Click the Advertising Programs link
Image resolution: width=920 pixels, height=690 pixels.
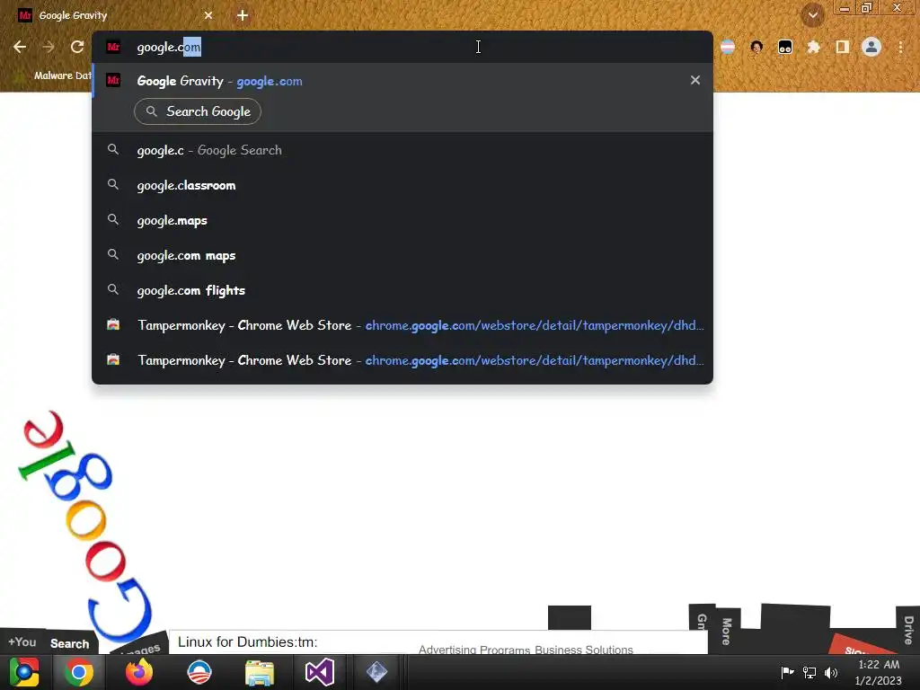pyautogui.click(x=475, y=650)
